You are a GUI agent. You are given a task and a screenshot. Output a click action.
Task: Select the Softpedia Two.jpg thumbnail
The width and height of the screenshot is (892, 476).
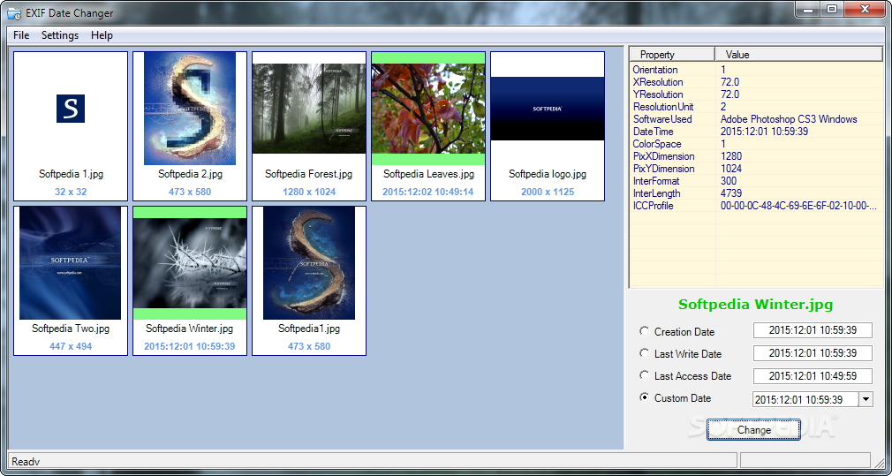tap(71, 281)
